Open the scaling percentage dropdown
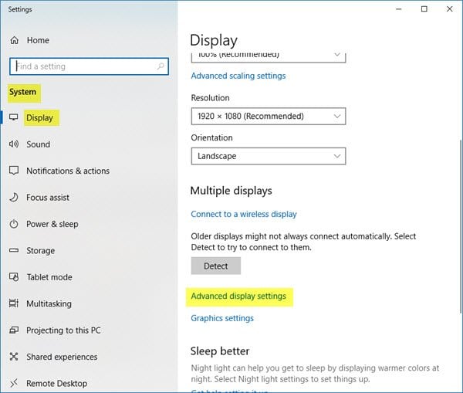Viewport: 463px width, 393px height. 268,56
